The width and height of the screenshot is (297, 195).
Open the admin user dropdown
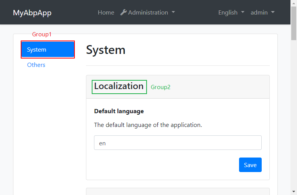pyautogui.click(x=262, y=13)
